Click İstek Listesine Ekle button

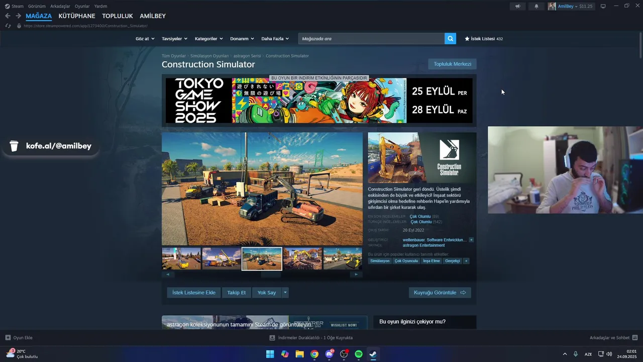click(194, 293)
